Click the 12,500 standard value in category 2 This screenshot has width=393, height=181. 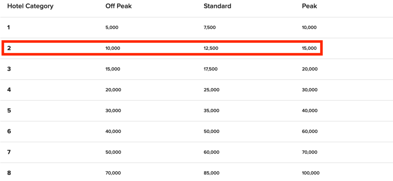click(211, 48)
